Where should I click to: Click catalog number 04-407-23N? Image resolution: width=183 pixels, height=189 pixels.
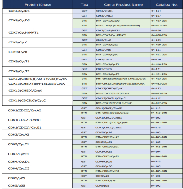coord(159,26)
